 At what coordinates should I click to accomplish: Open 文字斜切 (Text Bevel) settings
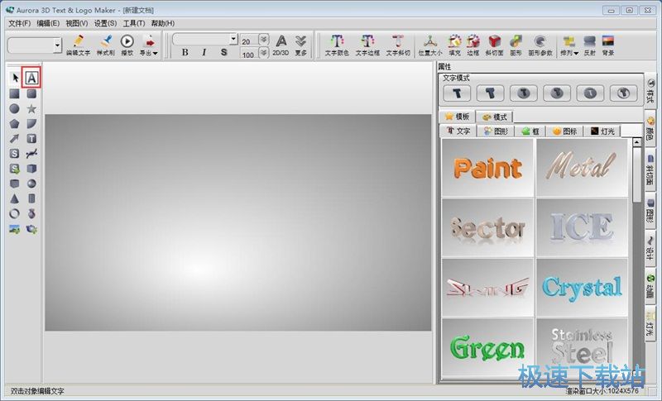coord(398,45)
